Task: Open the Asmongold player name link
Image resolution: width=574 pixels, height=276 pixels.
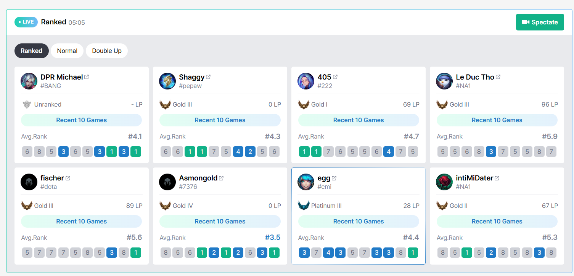Action: 198,178
